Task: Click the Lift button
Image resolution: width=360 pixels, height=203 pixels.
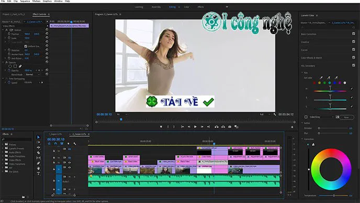Action: pos(217,127)
